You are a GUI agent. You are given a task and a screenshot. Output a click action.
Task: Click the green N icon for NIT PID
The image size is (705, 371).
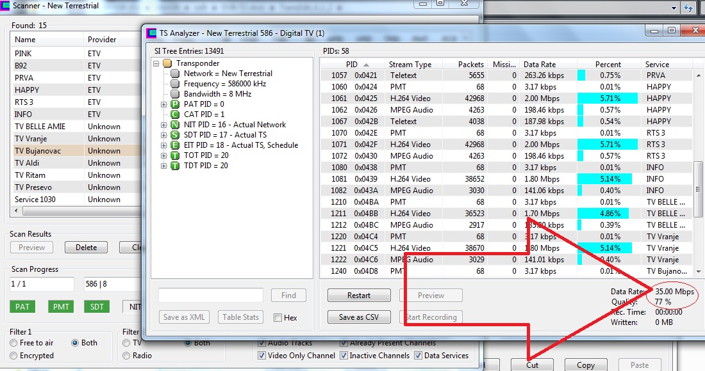click(x=175, y=125)
